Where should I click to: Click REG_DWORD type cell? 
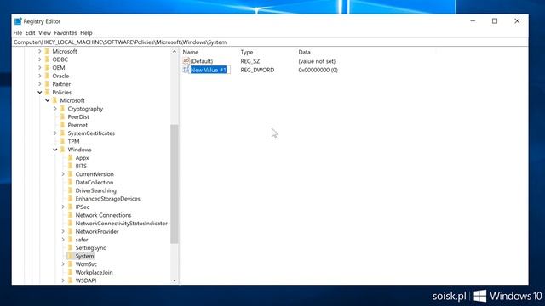click(257, 70)
